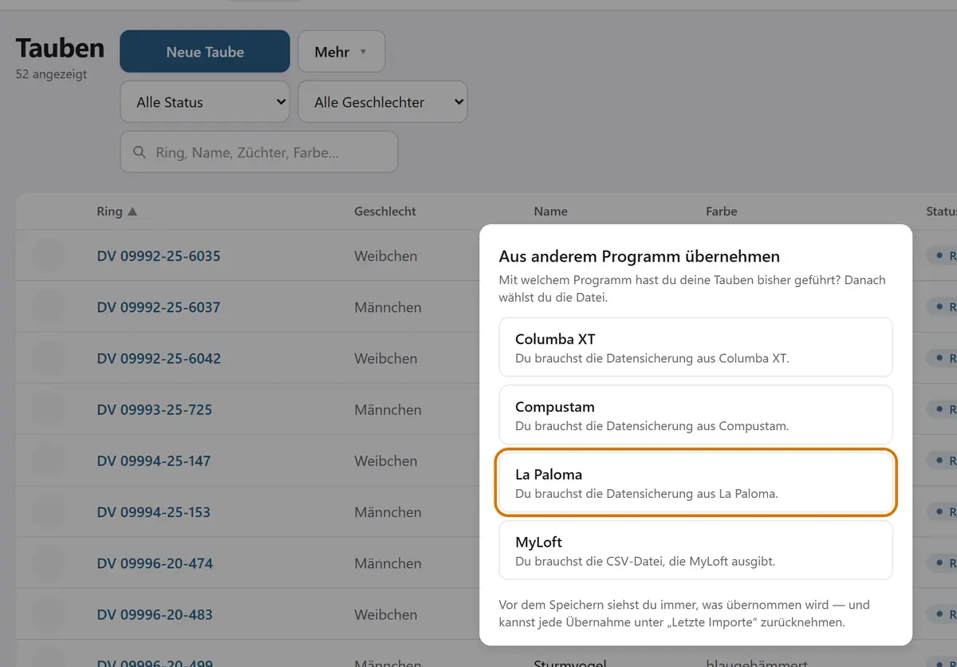The width and height of the screenshot is (957, 667).
Task: Click Männchen in row DV 09993-25-725
Action: coord(388,409)
